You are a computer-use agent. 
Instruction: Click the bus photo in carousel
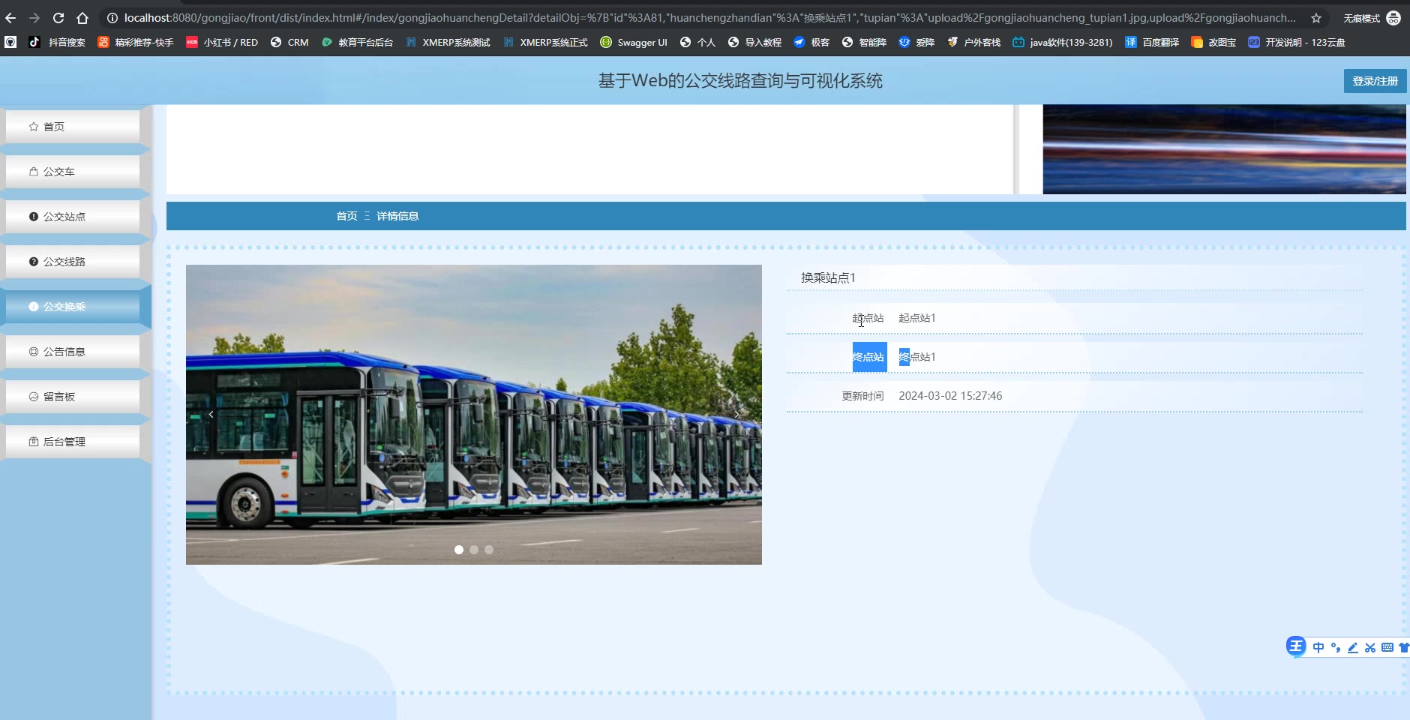click(474, 414)
